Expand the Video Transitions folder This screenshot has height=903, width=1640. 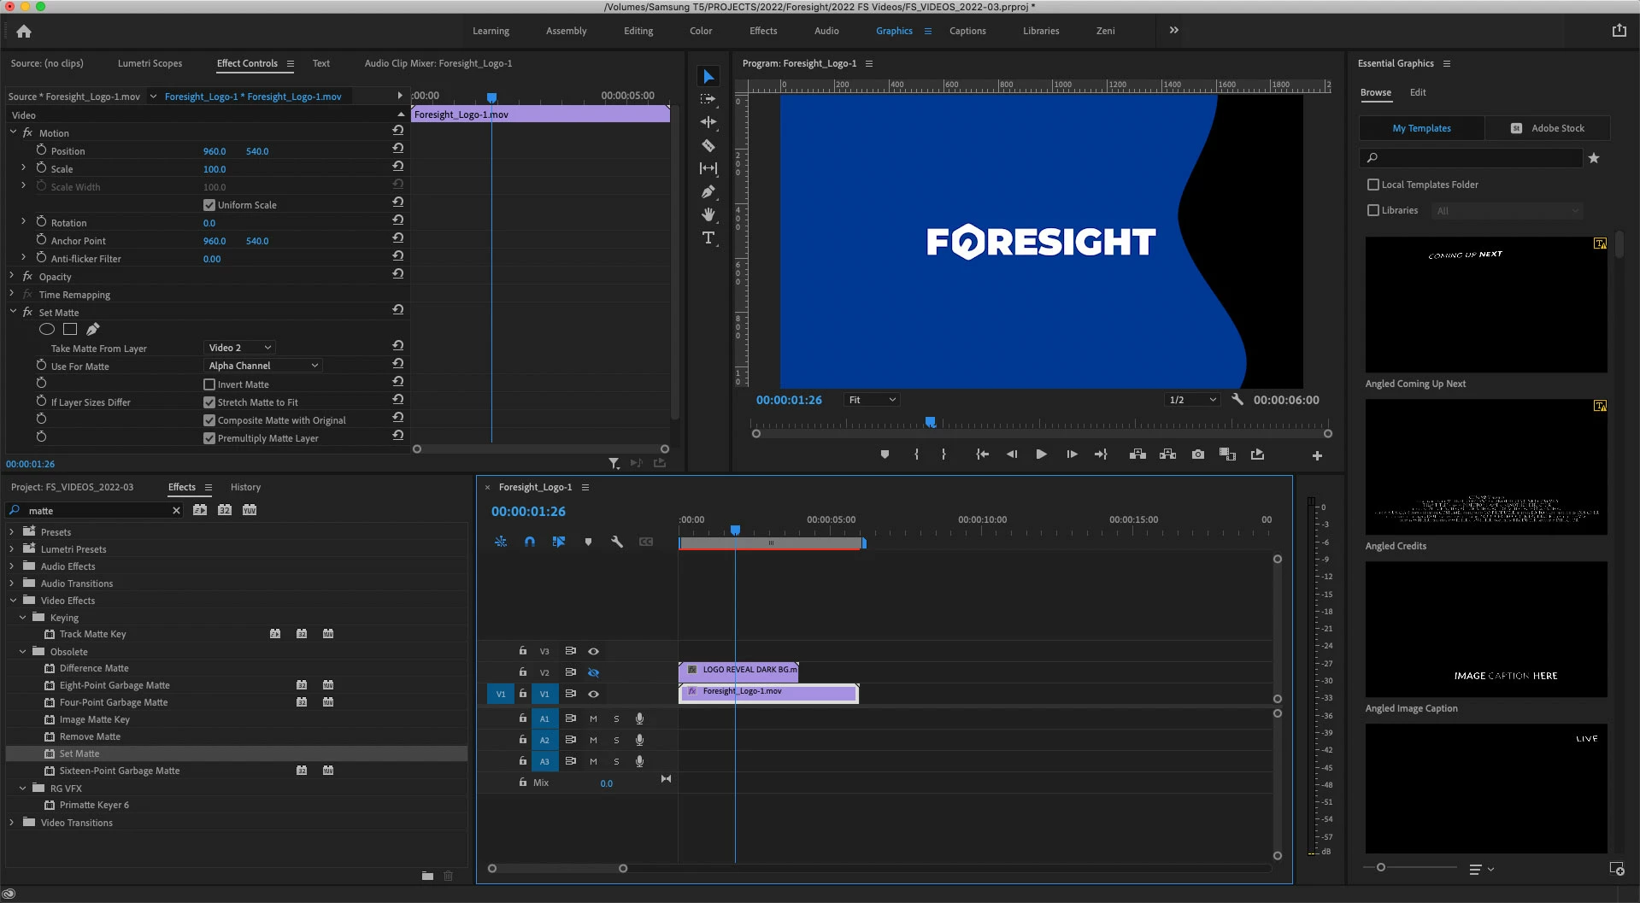point(12,823)
